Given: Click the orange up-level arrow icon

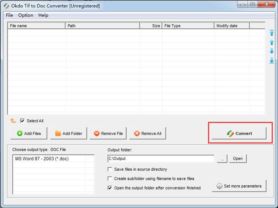Looking at the screenshot, I should (x=13, y=121).
